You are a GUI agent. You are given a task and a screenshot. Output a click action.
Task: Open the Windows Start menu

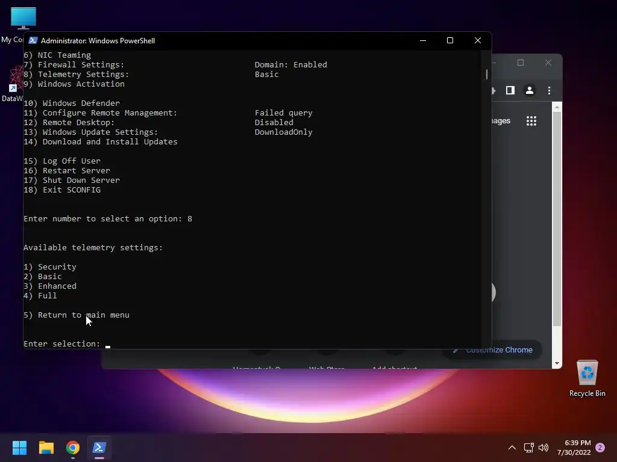[19, 448]
